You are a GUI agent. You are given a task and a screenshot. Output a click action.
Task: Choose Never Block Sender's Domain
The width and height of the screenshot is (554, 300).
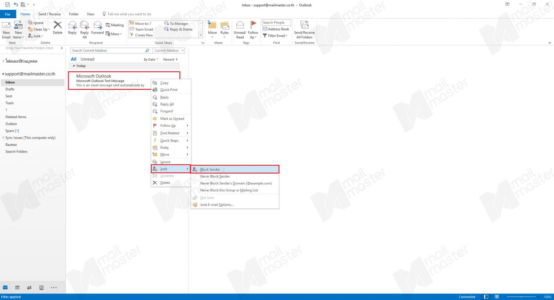235,183
